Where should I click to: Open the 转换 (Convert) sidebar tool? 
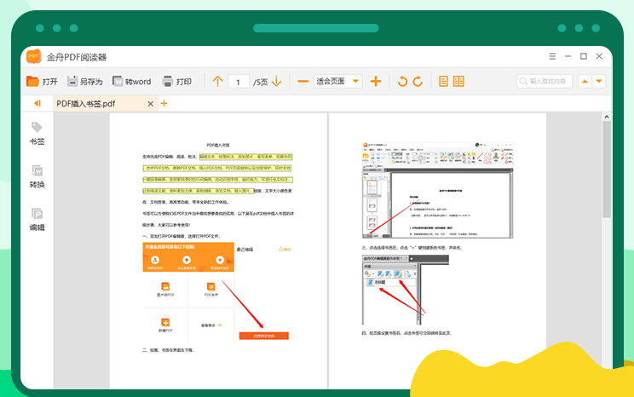pos(37,176)
